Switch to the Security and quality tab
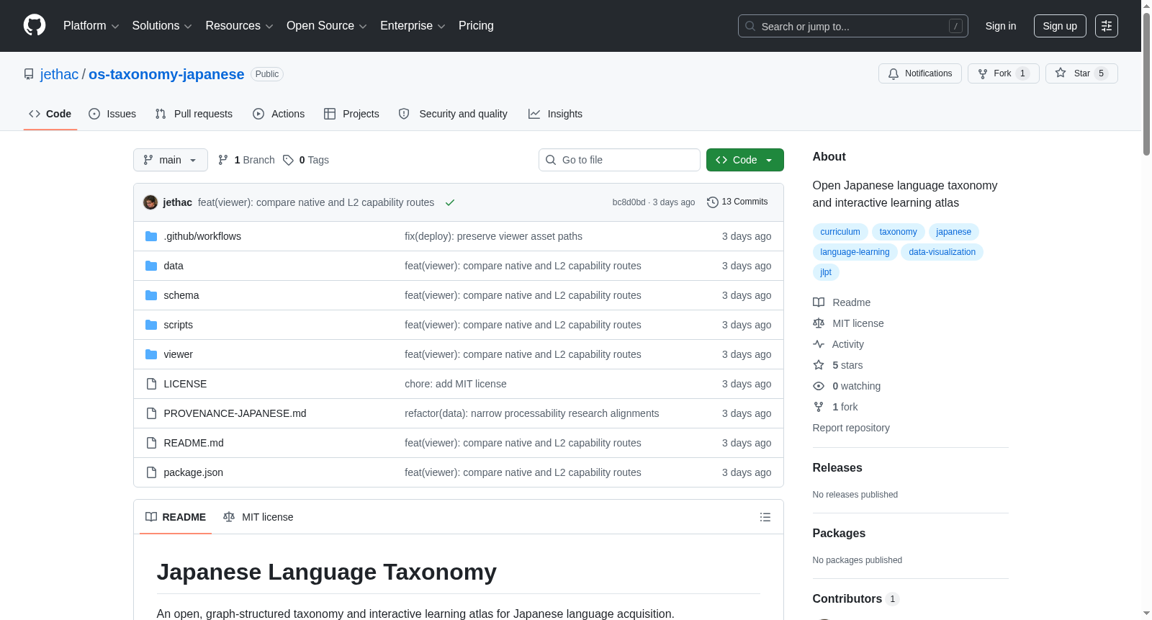The width and height of the screenshot is (1152, 620). [453, 114]
